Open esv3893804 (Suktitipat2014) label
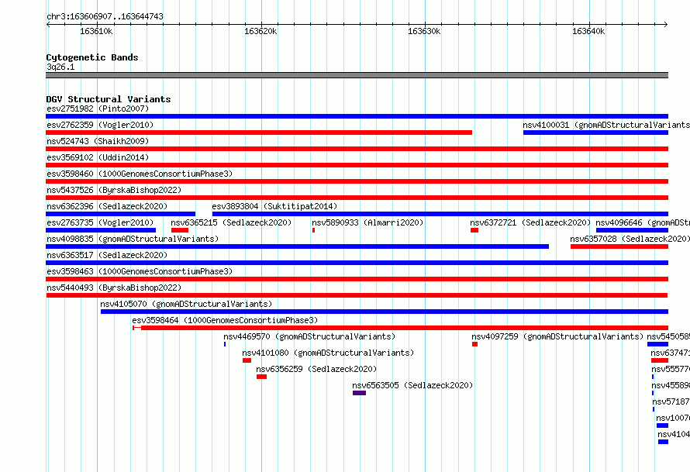Viewport: 690px width, 472px height. point(274,206)
